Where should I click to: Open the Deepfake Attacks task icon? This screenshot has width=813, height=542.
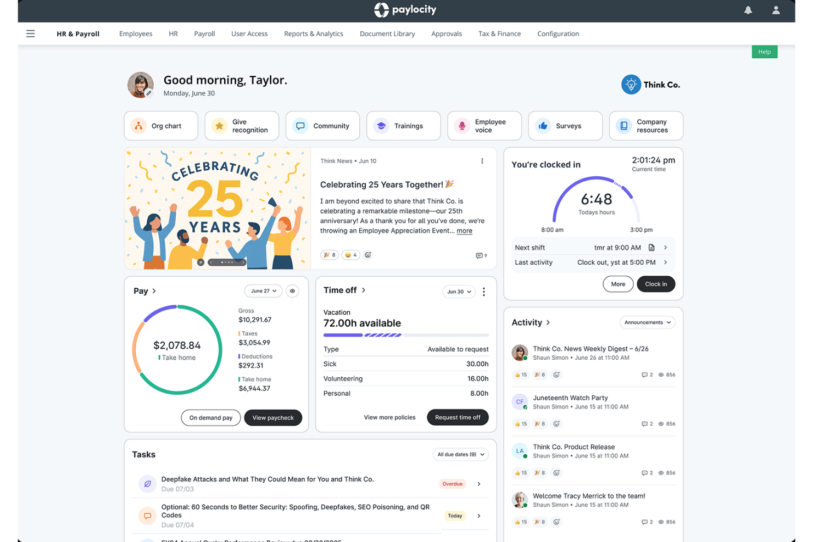coord(147,484)
